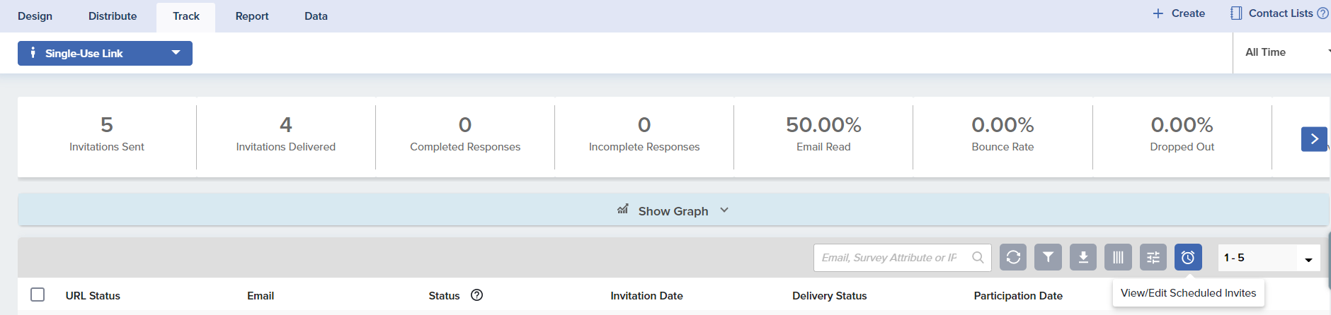Click the download export icon
Viewport: 1331px width, 315px height.
(x=1083, y=258)
